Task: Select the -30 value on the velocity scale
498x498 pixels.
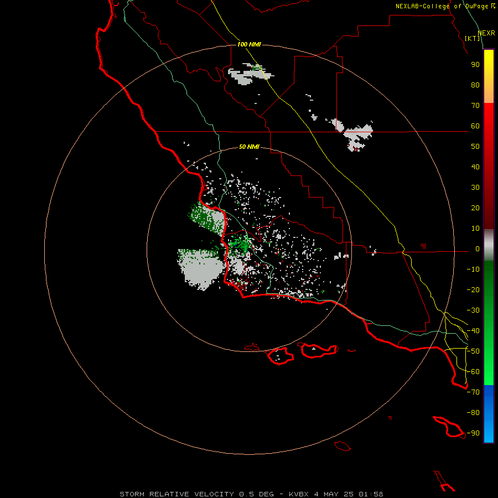Action: point(473,310)
